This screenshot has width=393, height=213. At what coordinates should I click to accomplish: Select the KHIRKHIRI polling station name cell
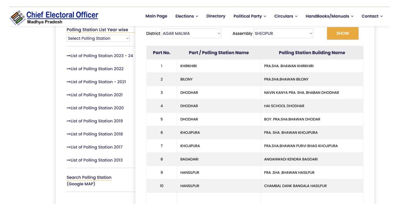click(x=219, y=66)
